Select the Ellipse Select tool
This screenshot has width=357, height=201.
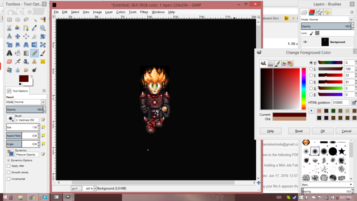point(17,20)
